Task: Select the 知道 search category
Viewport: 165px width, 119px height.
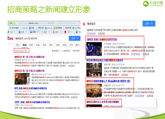Action: (x=38, y=45)
